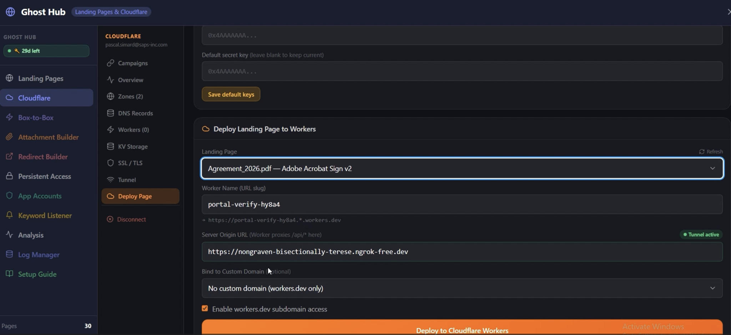This screenshot has height=335, width=731.
Task: Click the Persistent Access lock icon
Action: 10,176
